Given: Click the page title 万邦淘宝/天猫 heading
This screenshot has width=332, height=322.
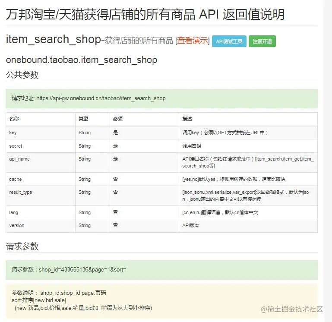Looking at the screenshot, I should (145, 15).
